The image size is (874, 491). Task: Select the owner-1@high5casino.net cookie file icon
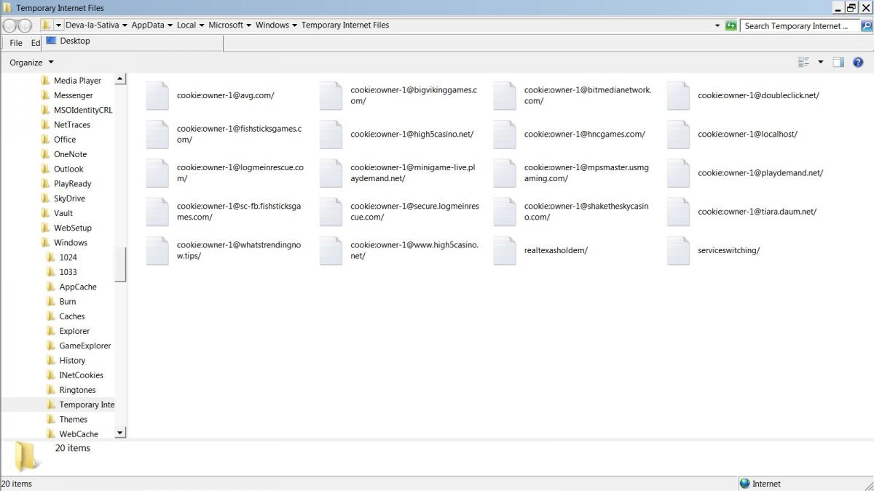point(331,134)
